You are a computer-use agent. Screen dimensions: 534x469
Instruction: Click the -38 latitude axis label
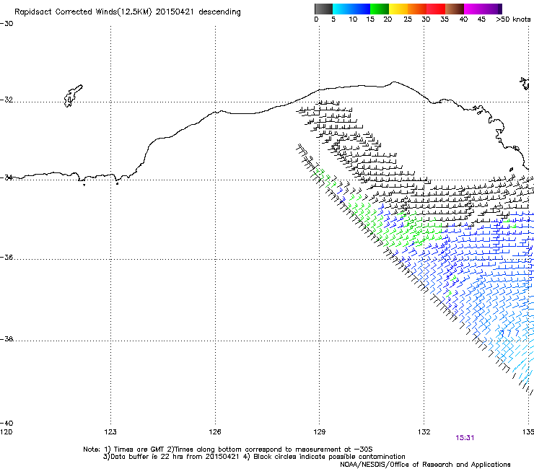pyautogui.click(x=6, y=339)
